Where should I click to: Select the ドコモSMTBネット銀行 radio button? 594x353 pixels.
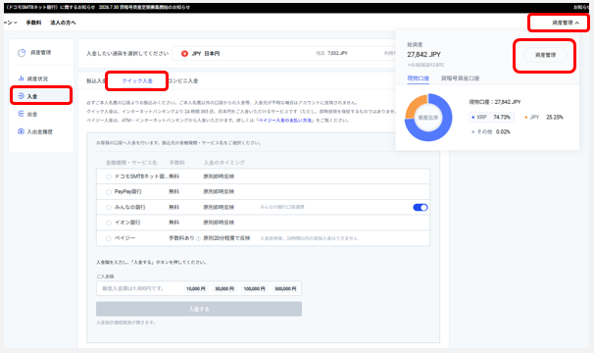click(x=109, y=176)
